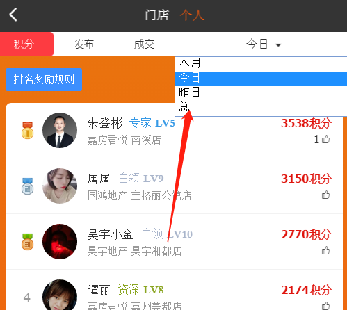Switch to the 门店 tab
The width and height of the screenshot is (347, 310).
(x=156, y=15)
